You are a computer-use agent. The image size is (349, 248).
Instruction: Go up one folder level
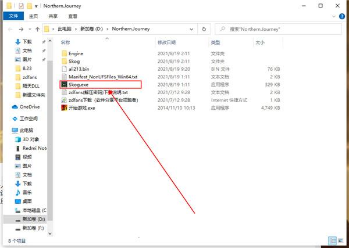[x=37, y=29]
